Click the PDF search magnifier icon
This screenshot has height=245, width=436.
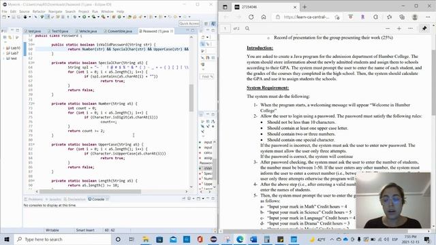click(x=247, y=29)
